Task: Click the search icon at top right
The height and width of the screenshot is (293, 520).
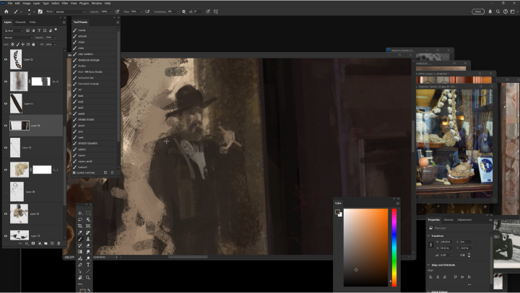Action: click(x=498, y=12)
